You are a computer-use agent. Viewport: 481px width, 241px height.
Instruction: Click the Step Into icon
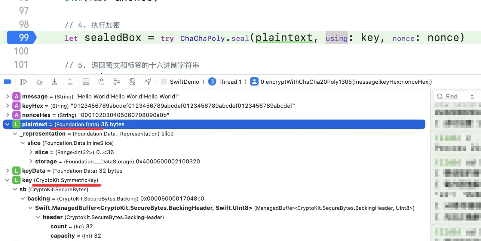click(x=54, y=82)
